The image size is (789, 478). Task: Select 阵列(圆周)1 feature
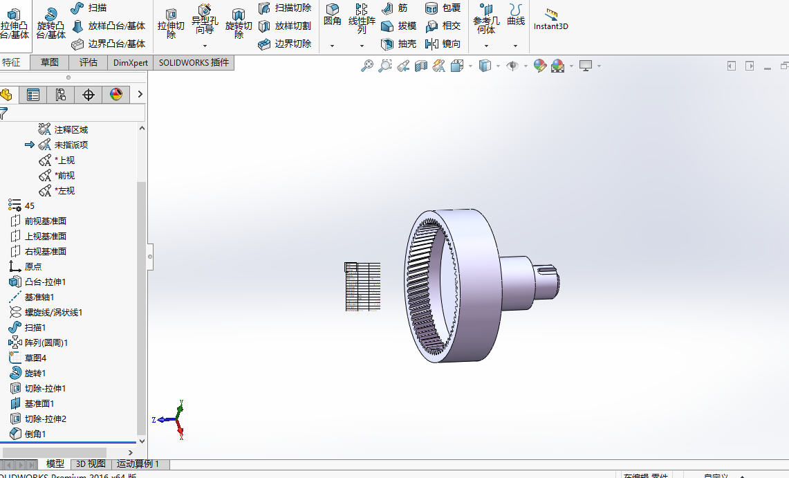[x=38, y=342]
